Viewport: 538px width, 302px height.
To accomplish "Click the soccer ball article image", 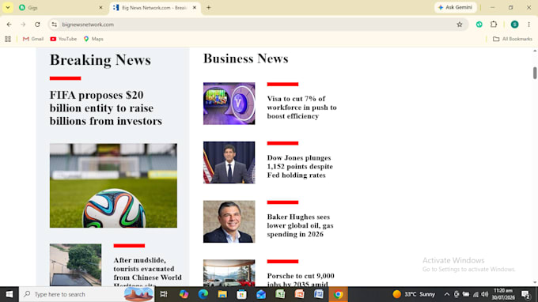I will [x=113, y=186].
